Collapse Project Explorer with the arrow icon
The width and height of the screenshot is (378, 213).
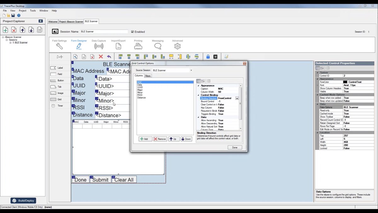click(41, 21)
